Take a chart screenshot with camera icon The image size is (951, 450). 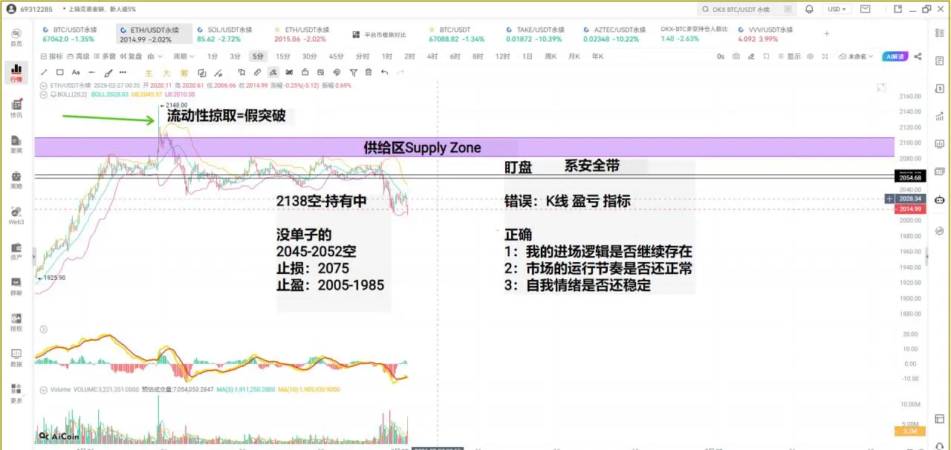(736, 56)
